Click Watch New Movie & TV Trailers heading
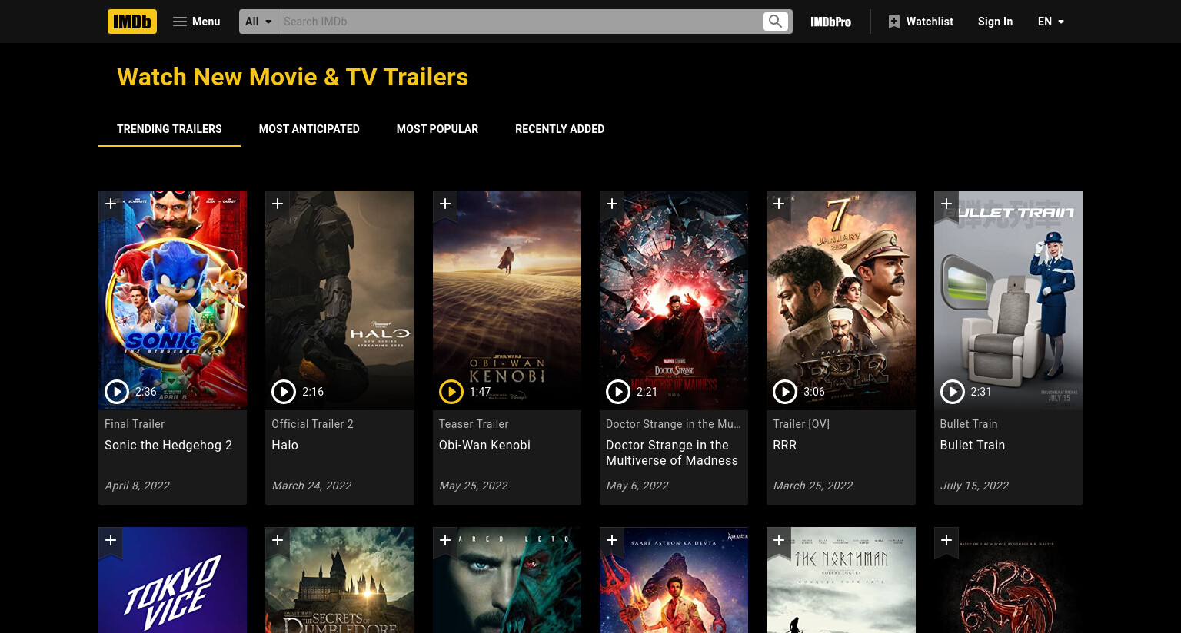This screenshot has height=633, width=1181. (292, 77)
